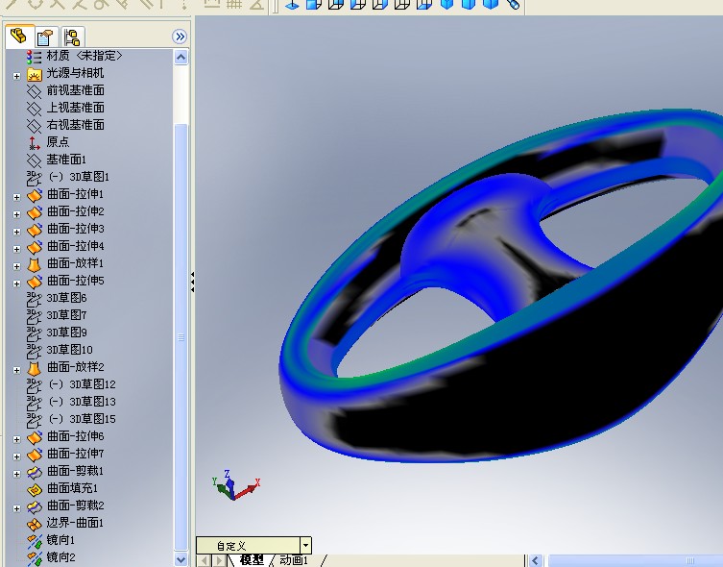
Task: Expand the 曲面-拉伸3 feature node
Action: (16, 232)
